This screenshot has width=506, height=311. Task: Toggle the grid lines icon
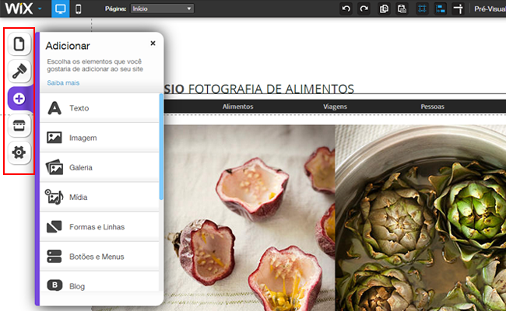pyautogui.click(x=422, y=9)
